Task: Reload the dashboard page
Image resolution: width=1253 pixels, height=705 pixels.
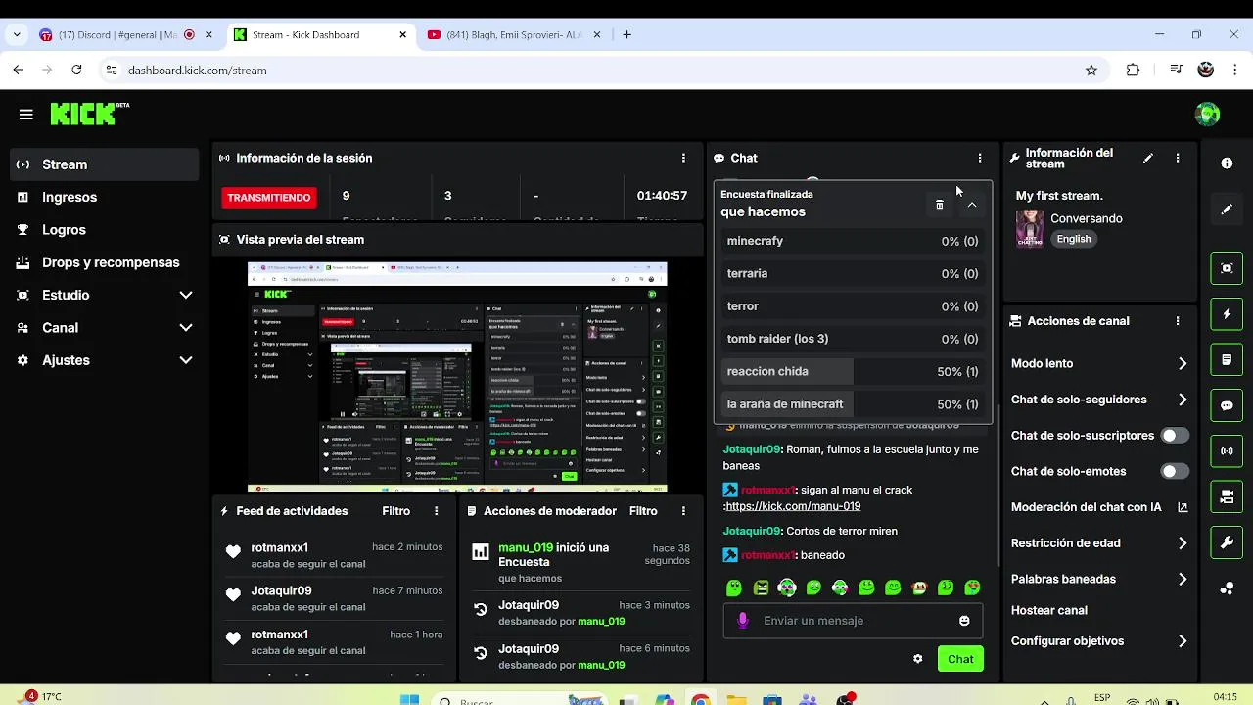Action: click(x=76, y=70)
